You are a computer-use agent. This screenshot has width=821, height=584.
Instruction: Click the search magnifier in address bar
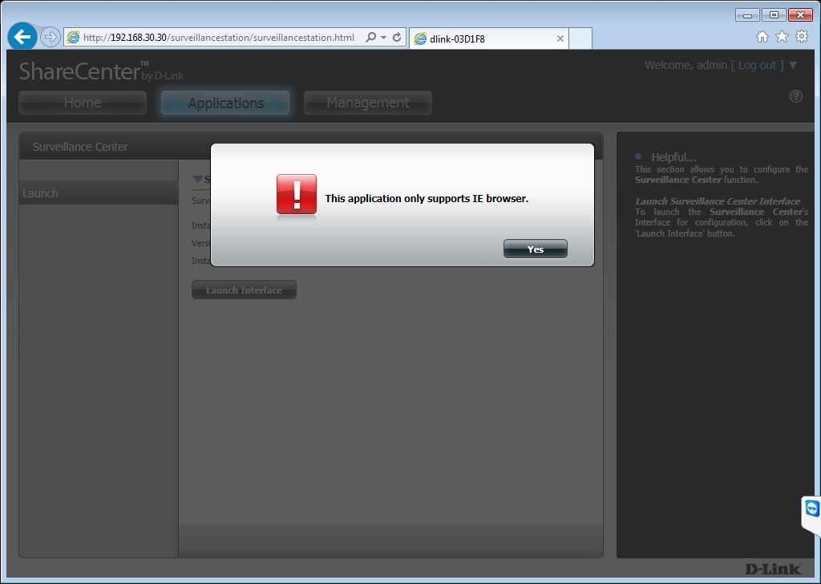coord(370,37)
